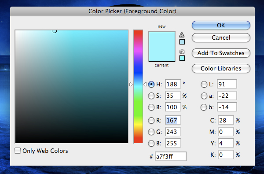Select the H hue radio button
The height and width of the screenshot is (174, 264).
(x=151, y=84)
